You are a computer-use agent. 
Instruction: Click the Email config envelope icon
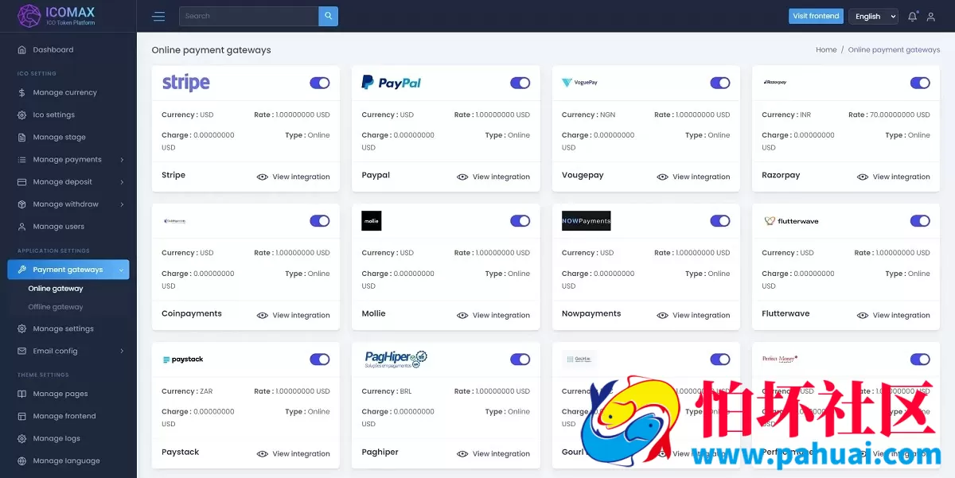(21, 351)
